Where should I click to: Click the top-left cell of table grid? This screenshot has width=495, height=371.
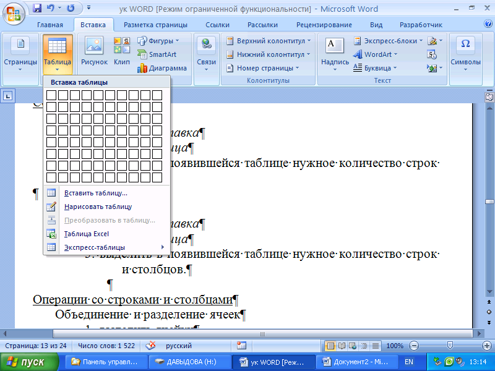coord(52,95)
